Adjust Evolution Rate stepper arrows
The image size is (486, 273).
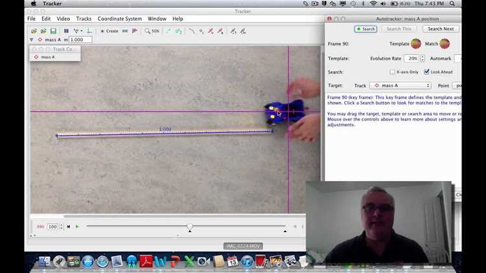pos(422,58)
